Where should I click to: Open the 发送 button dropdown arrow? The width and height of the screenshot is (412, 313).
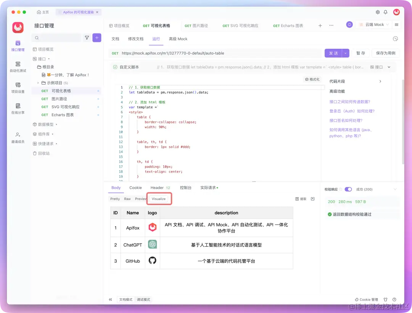tap(345, 53)
